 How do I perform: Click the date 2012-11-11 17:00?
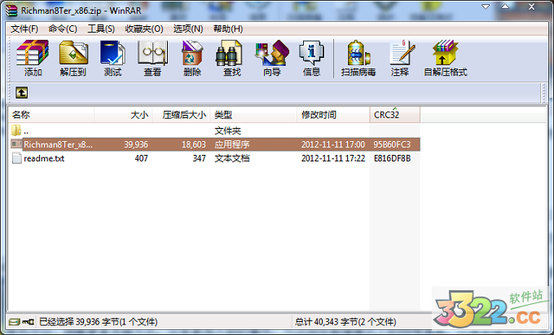[333, 144]
